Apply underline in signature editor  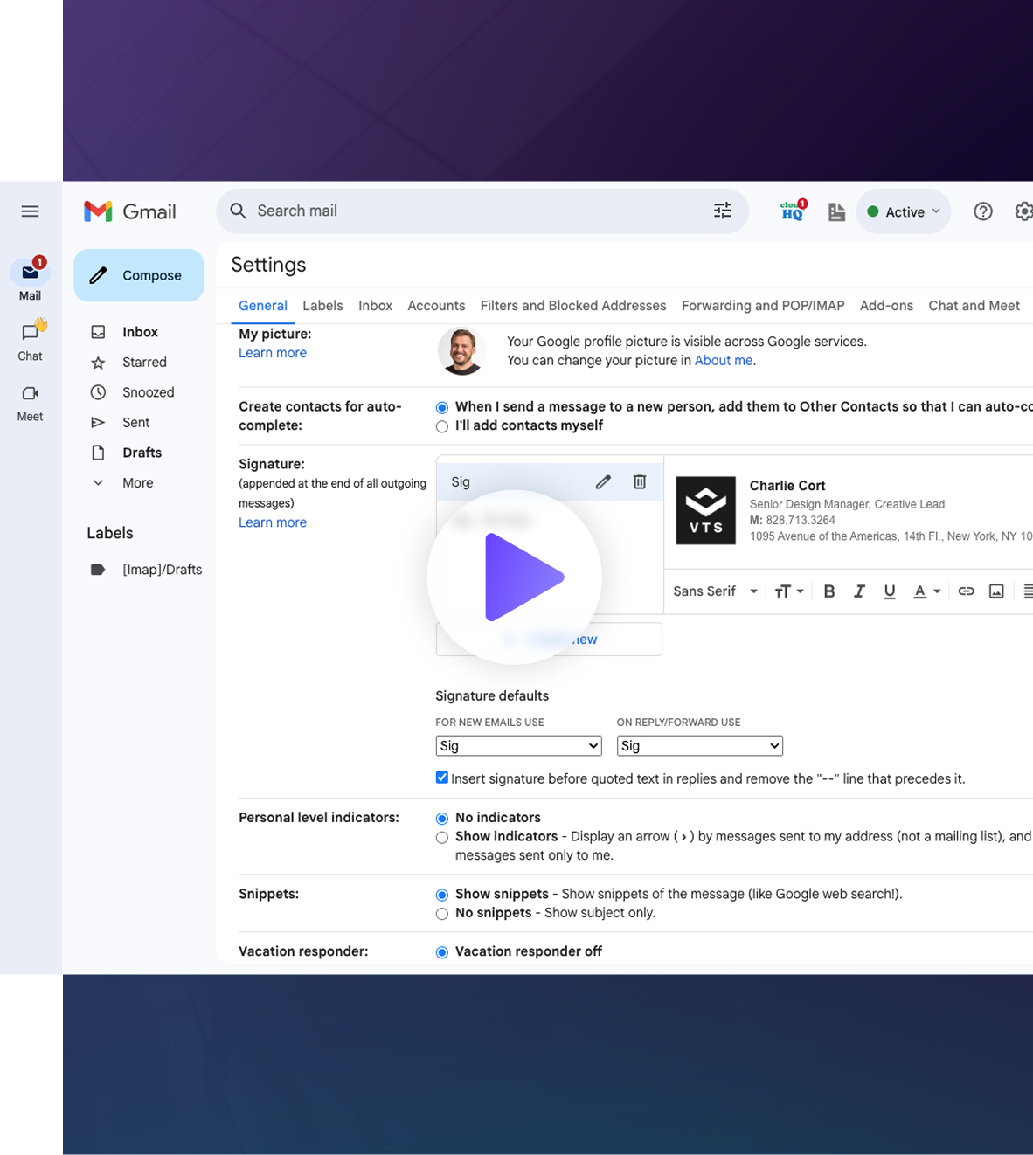coord(890,591)
